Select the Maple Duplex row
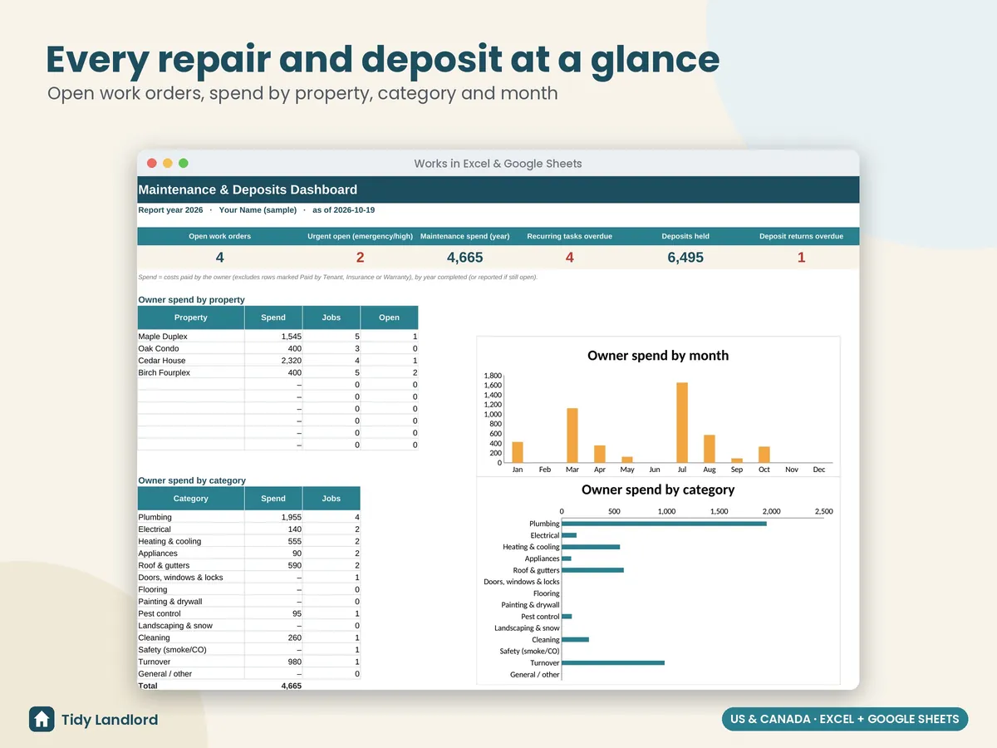The image size is (997, 748). (x=277, y=337)
